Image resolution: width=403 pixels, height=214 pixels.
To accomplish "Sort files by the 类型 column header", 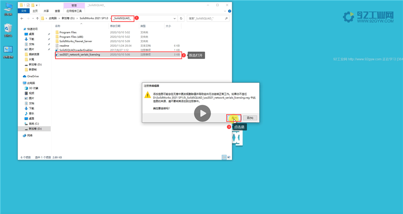I will pos(152,26).
